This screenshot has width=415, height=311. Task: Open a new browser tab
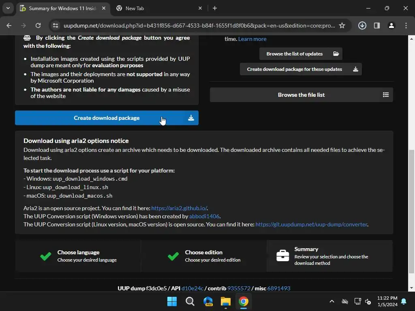(215, 8)
